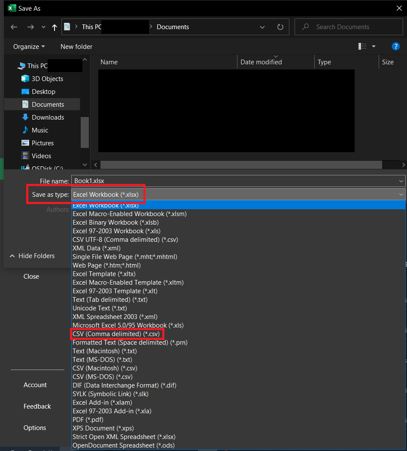The height and width of the screenshot is (451, 407).
Task: Open the Organize menu
Action: click(x=29, y=47)
